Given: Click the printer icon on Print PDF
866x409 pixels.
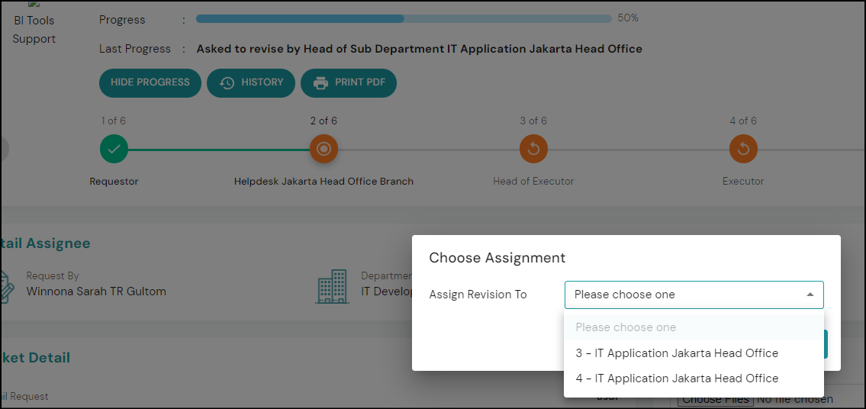Looking at the screenshot, I should [x=321, y=82].
